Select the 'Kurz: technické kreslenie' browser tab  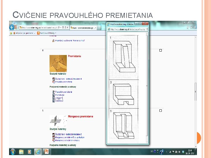point(84,28)
